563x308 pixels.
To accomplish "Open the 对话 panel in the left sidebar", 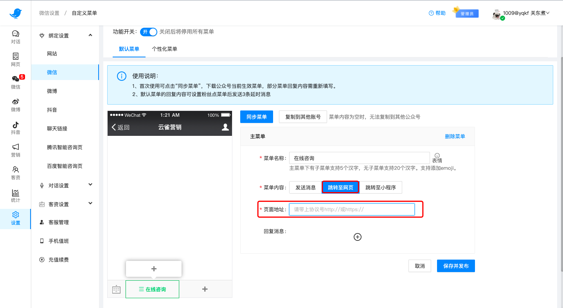I will (x=15, y=37).
